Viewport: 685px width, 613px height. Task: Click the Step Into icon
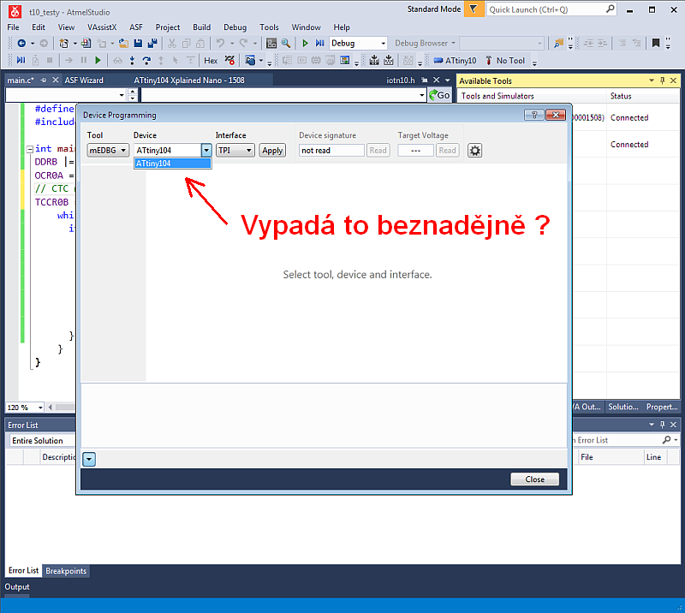(132, 60)
